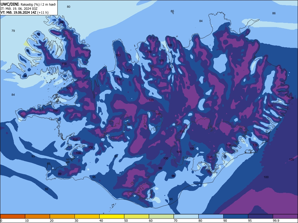This screenshot has height=223, width=298.
Task: Click the 85 humidity value on map
Action: click(x=172, y=11)
